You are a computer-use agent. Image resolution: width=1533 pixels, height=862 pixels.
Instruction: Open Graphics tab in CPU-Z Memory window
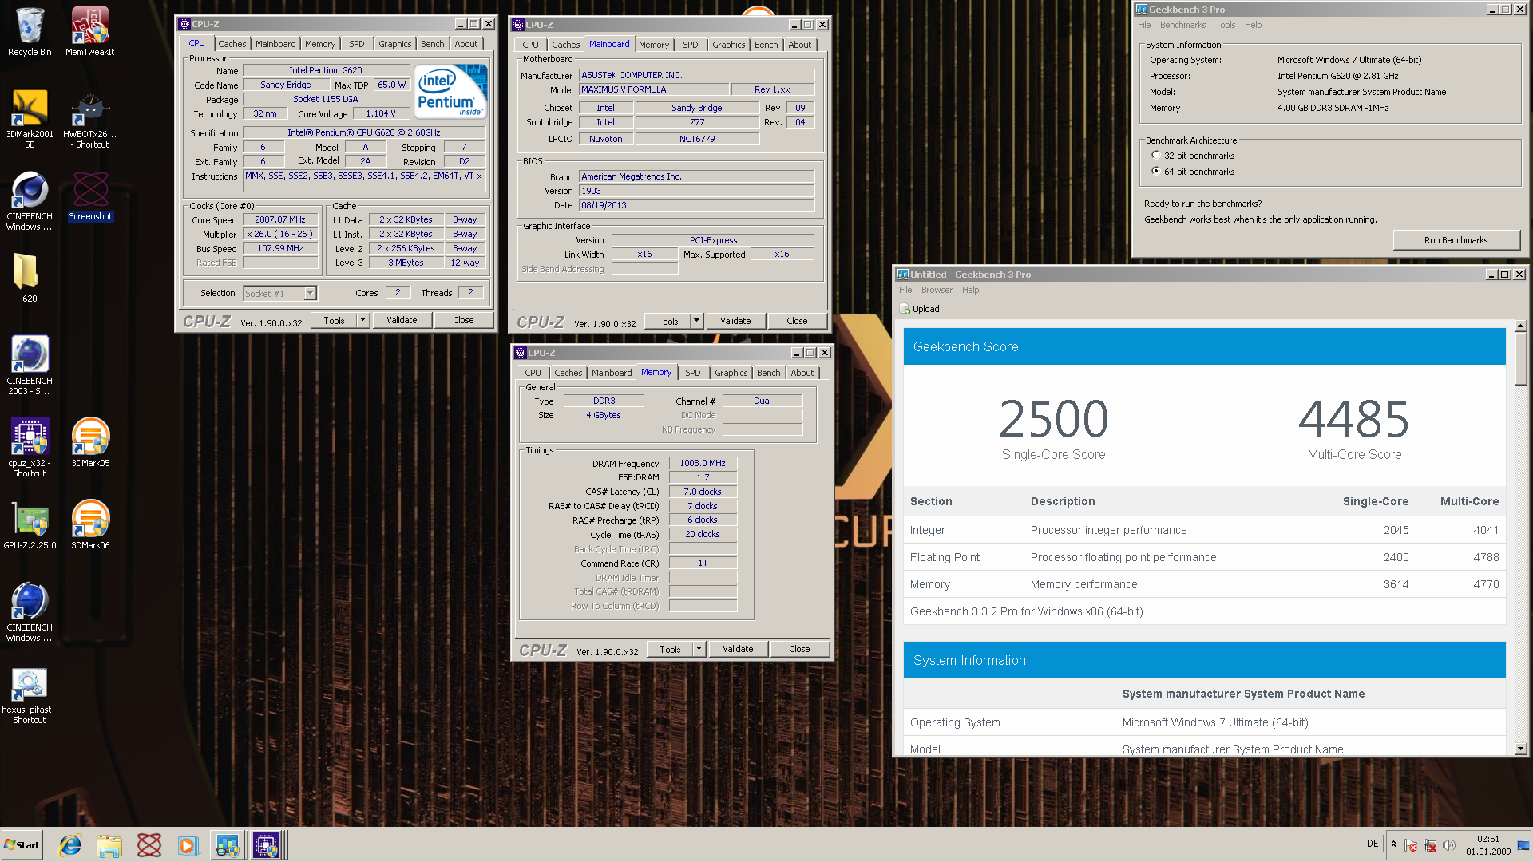coord(731,374)
